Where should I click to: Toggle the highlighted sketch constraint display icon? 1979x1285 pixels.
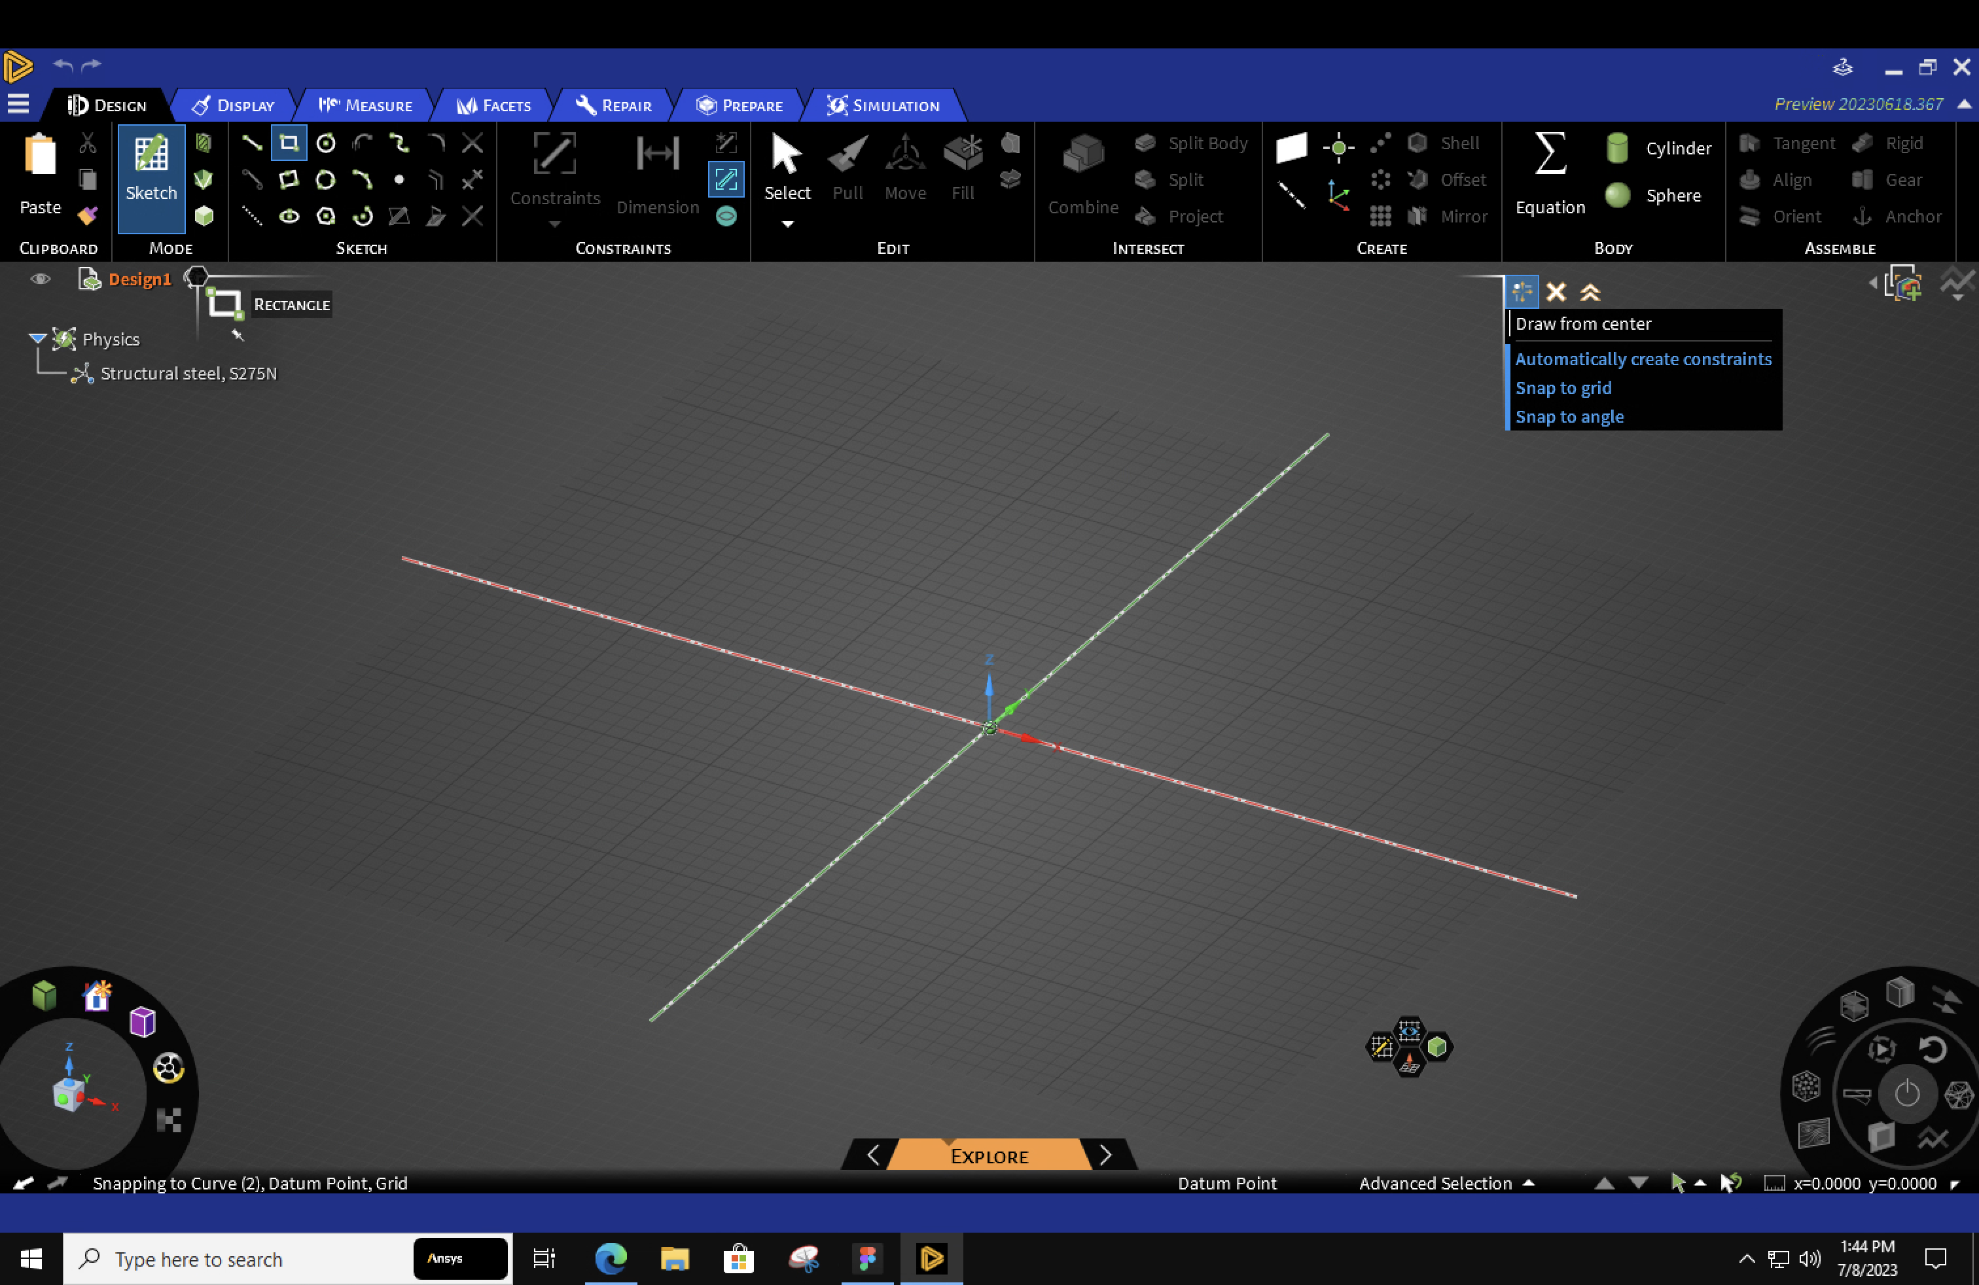pos(726,179)
